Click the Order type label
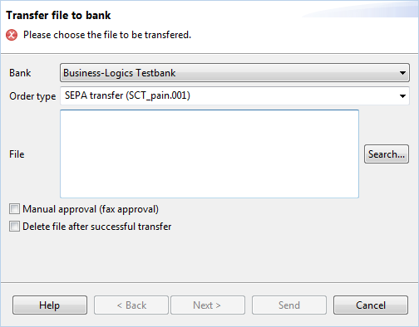The image size is (419, 327). tap(32, 96)
